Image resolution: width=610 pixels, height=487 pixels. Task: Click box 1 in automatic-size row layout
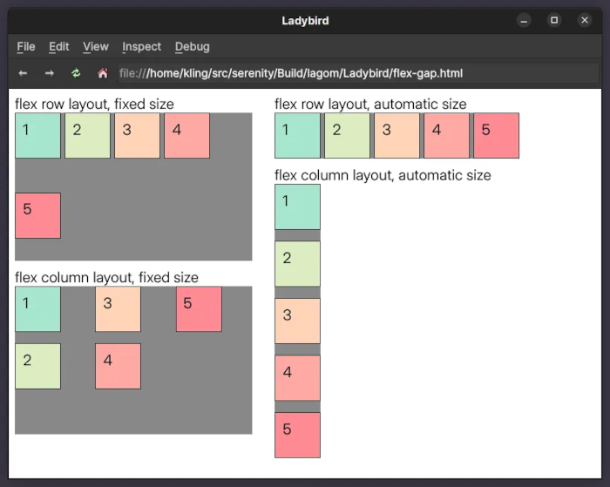point(298,136)
